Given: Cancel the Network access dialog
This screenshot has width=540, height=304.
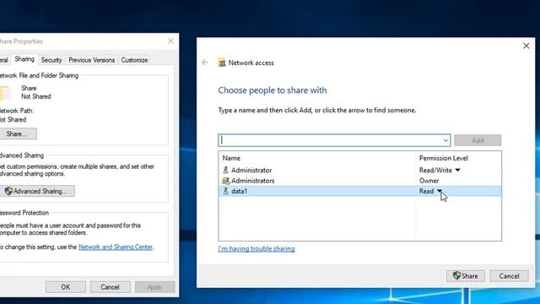Looking at the screenshot, I should point(509,276).
